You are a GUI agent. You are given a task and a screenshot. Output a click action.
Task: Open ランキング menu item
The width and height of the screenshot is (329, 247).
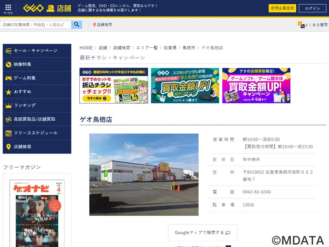point(37,105)
